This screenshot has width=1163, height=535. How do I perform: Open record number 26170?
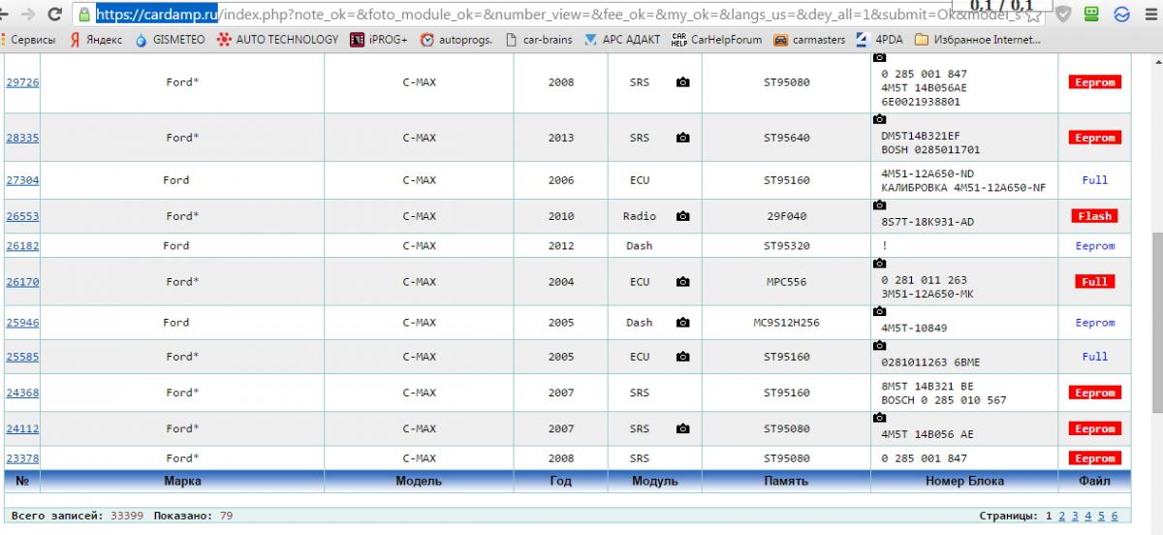[22, 282]
